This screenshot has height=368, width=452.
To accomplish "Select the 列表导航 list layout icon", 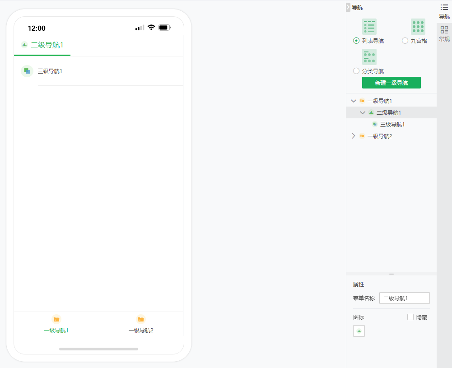I will [x=369, y=26].
